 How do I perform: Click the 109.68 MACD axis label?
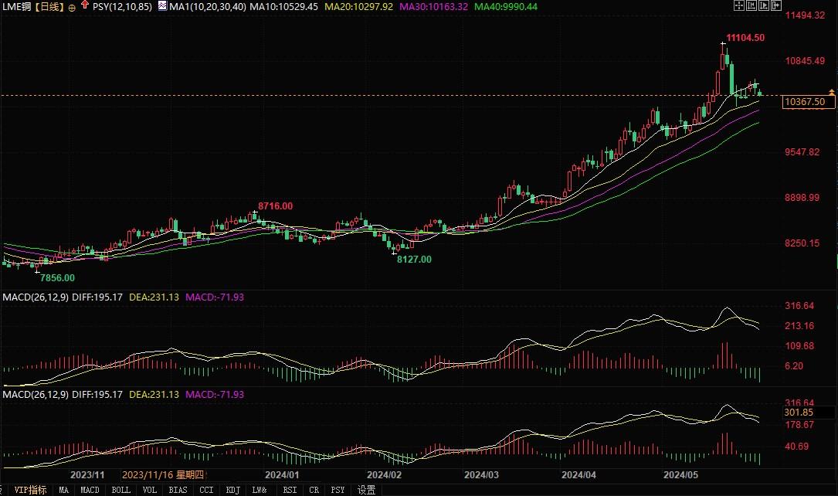click(799, 346)
